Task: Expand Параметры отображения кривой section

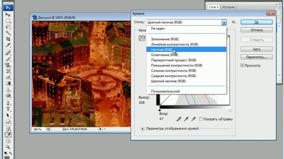Action: [x=142, y=129]
